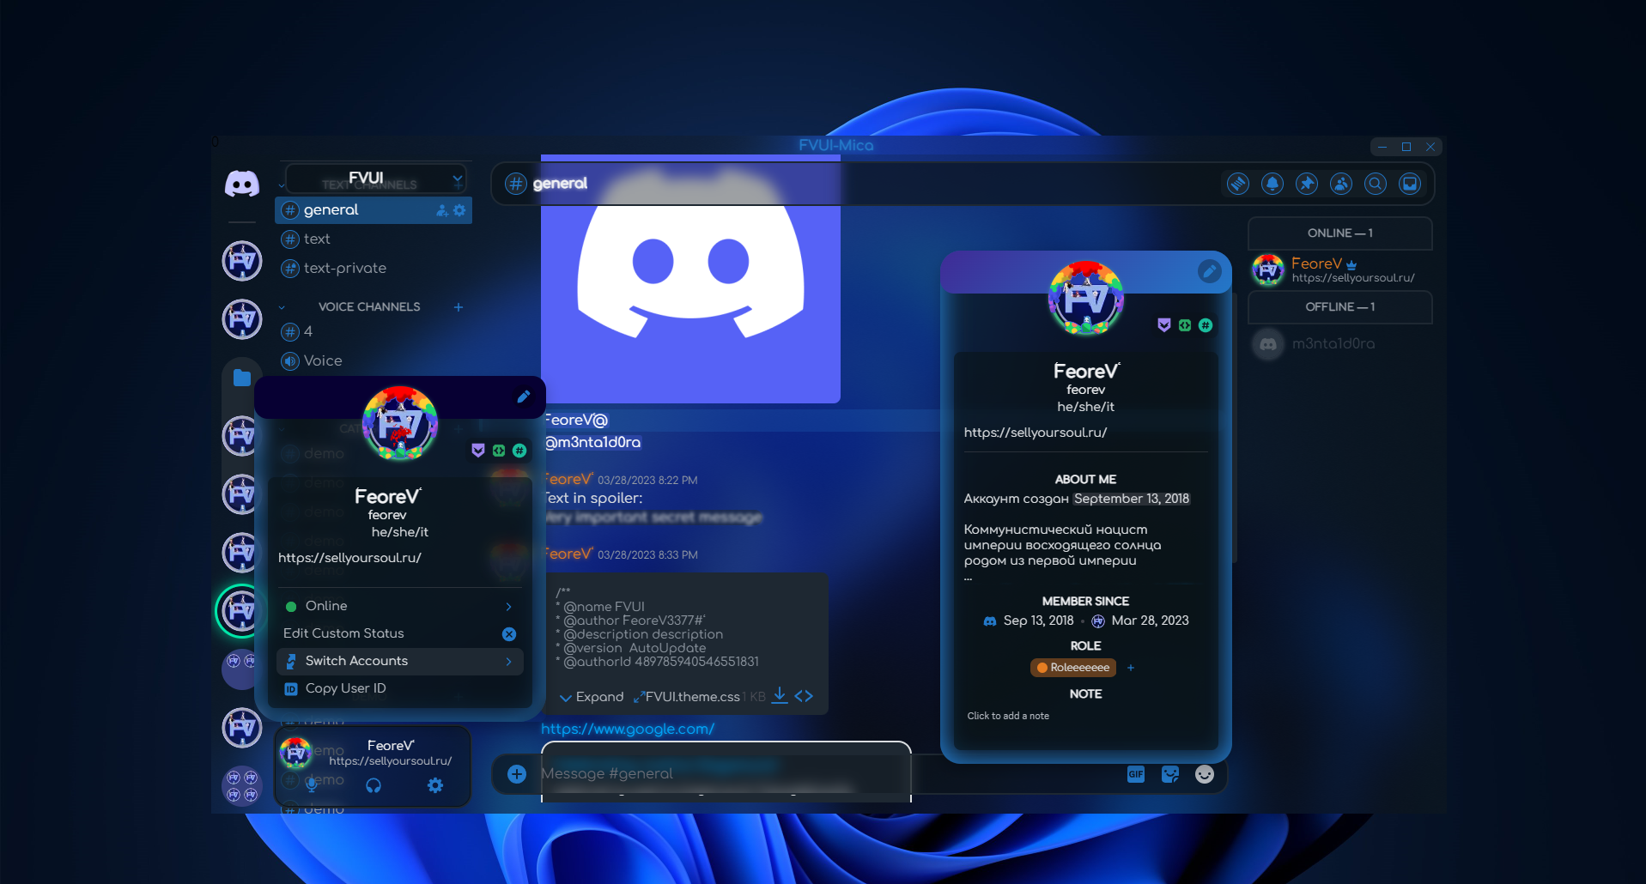Click the Roleeeeeee role color dot
1646x884 pixels.
[x=1042, y=667]
